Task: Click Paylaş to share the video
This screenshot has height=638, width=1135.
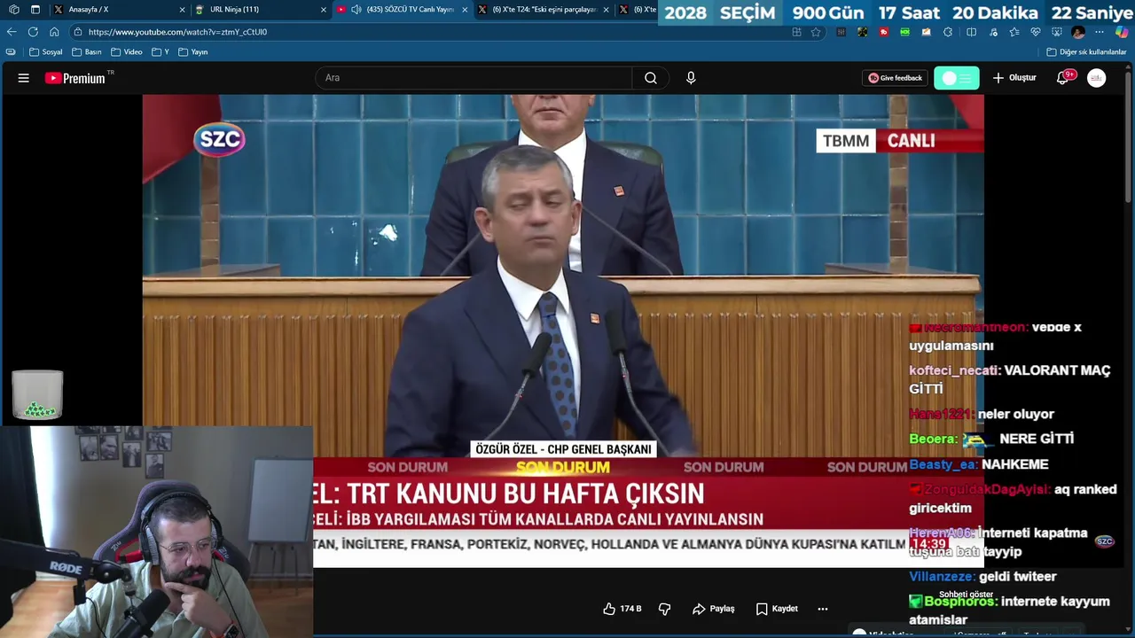Action: click(714, 609)
